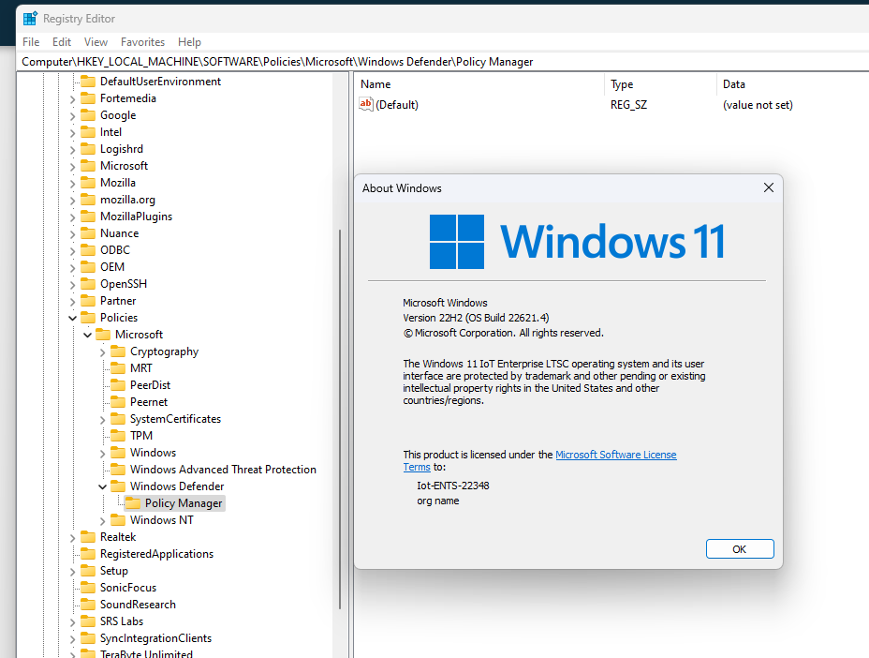This screenshot has width=869, height=658.
Task: Select the MRT folder icon
Action: click(x=117, y=367)
